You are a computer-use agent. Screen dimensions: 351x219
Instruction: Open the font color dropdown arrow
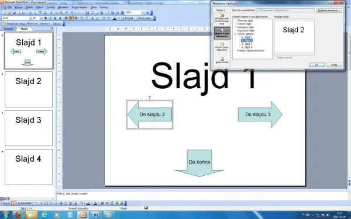tap(118, 18)
